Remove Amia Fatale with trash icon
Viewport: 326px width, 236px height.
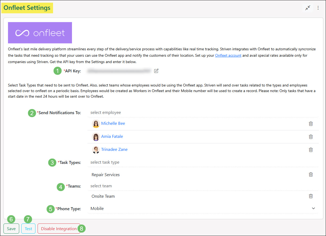311,136
